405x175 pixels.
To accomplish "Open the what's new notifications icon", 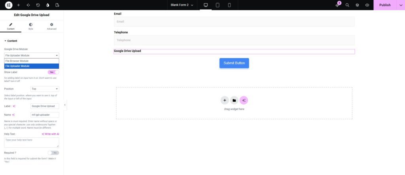I will (337, 5).
